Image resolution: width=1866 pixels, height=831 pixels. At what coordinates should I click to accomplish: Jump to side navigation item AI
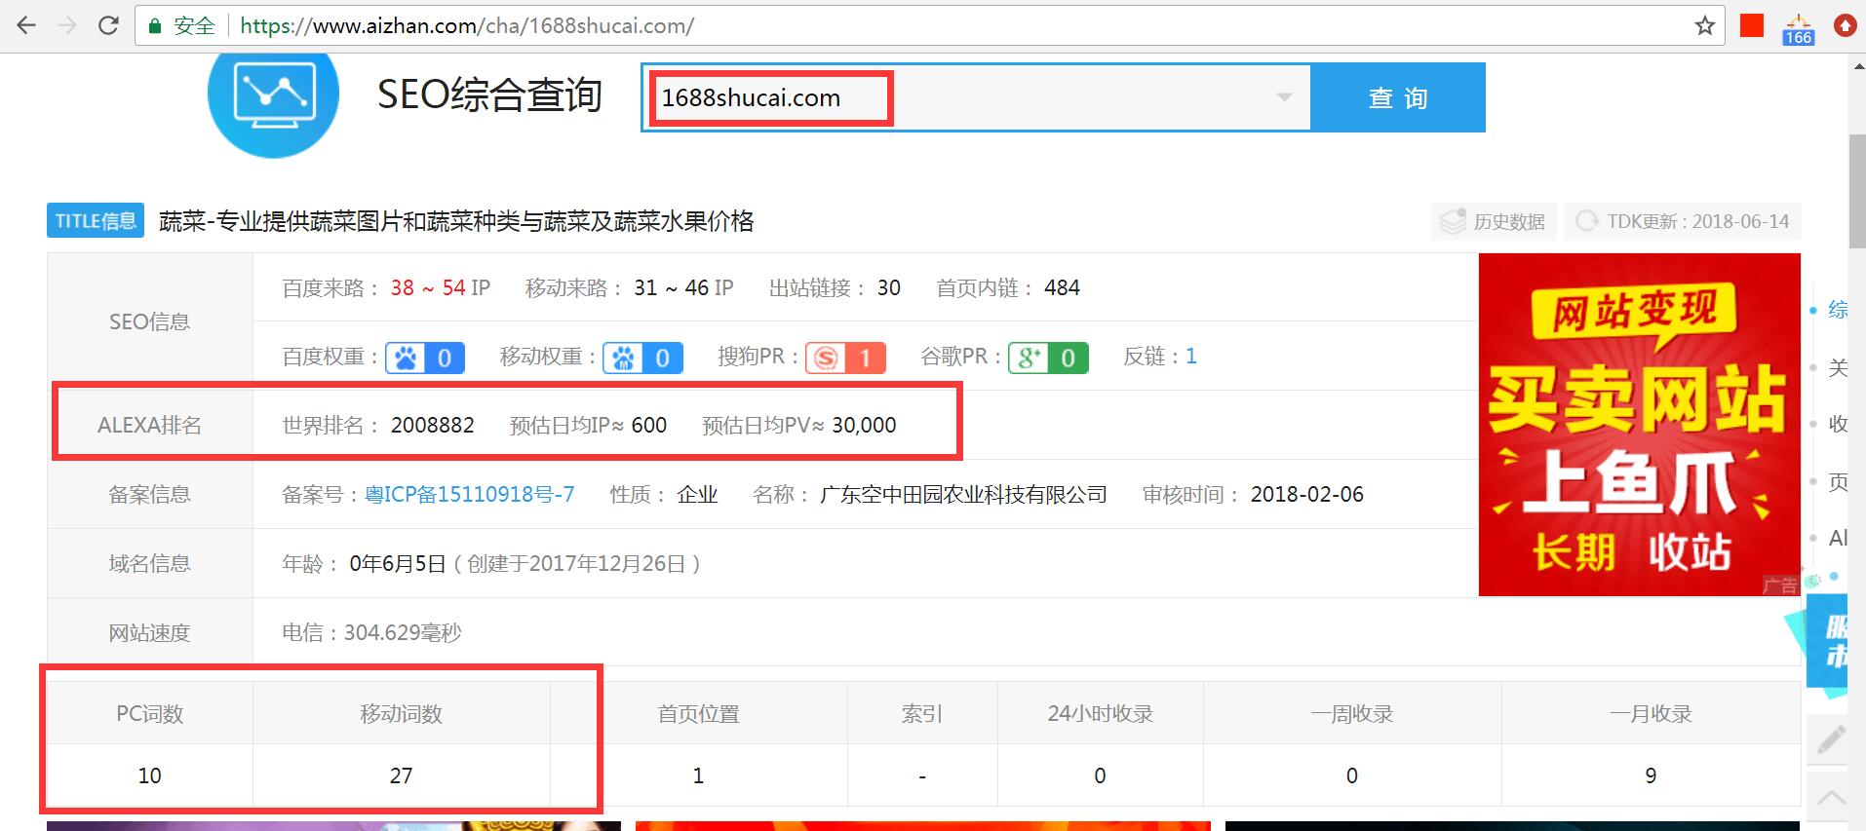point(1838,538)
